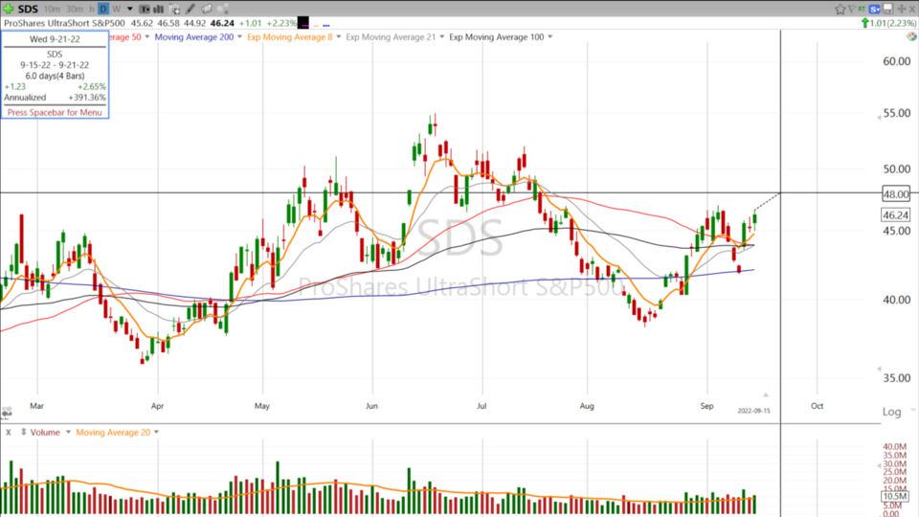Select the Daily (D) timeframe
Viewport: 919px width, 517px height.
(103, 9)
